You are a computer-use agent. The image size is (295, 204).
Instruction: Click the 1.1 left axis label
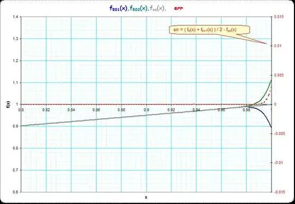point(15,83)
